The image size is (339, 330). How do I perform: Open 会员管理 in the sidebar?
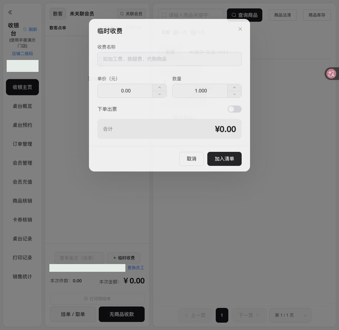[22, 163]
